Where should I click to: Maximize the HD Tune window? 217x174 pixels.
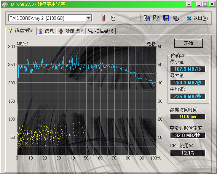click(x=205, y=4)
